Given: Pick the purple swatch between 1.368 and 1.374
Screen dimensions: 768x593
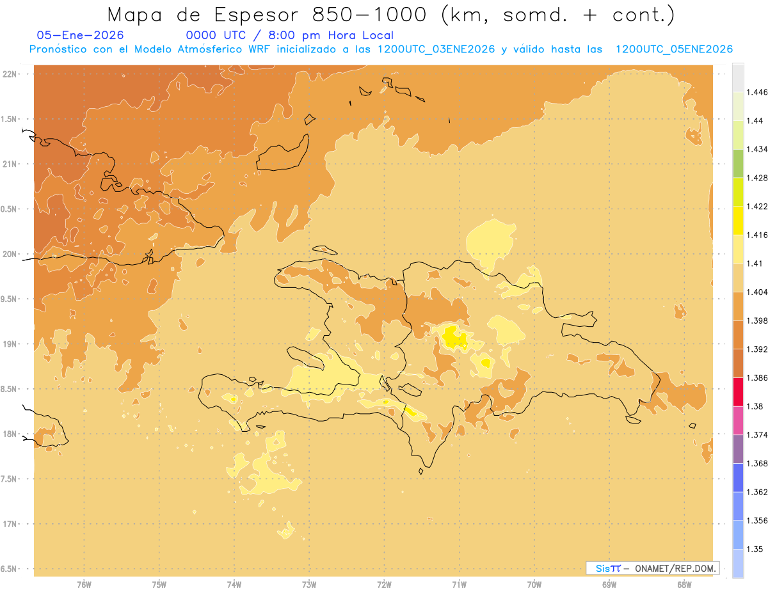Looking at the screenshot, I should pyautogui.click(x=738, y=449).
